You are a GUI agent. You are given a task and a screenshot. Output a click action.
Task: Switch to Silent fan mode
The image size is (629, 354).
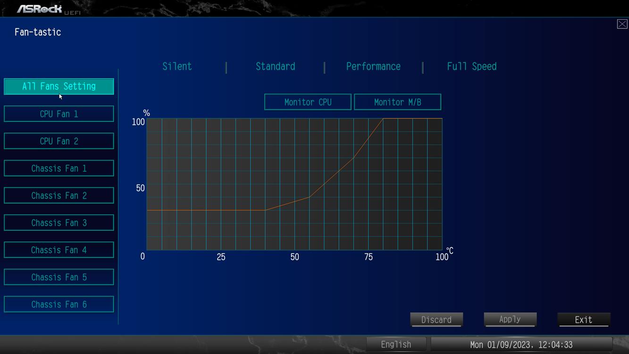click(x=177, y=67)
